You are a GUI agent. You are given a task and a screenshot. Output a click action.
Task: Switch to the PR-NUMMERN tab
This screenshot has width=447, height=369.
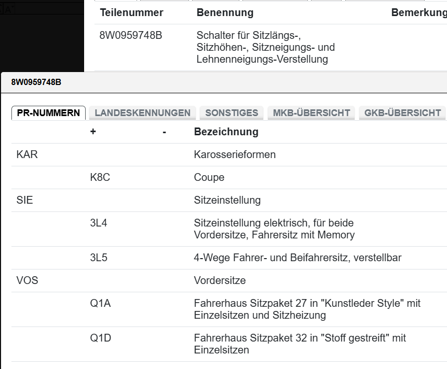tap(48, 113)
